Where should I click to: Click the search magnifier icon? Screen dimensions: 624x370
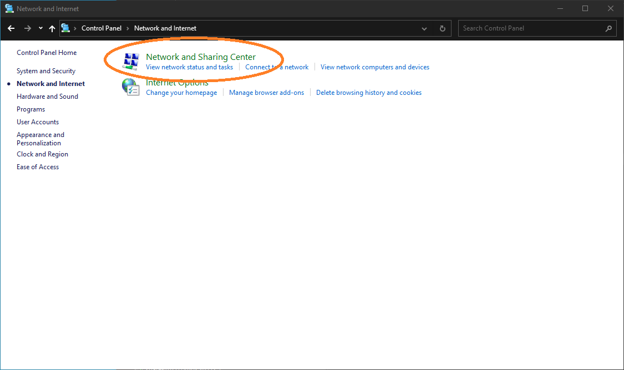608,28
